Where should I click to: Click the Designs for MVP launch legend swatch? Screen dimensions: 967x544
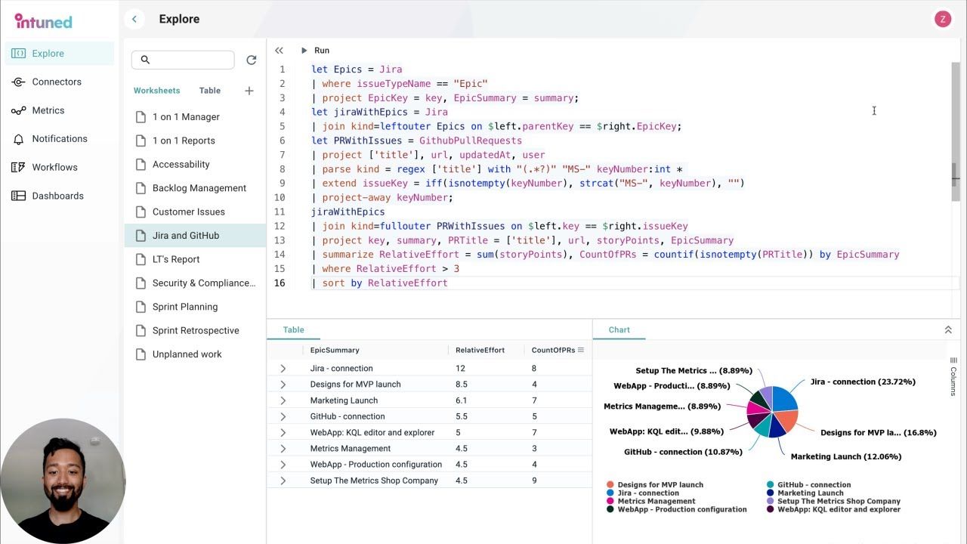point(609,484)
